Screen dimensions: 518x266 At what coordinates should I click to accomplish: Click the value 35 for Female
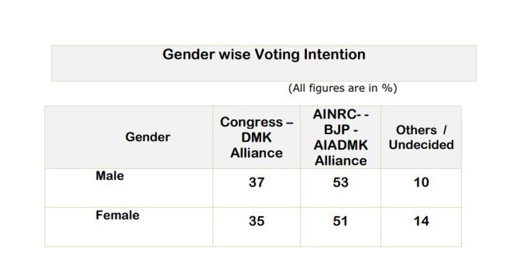point(256,221)
